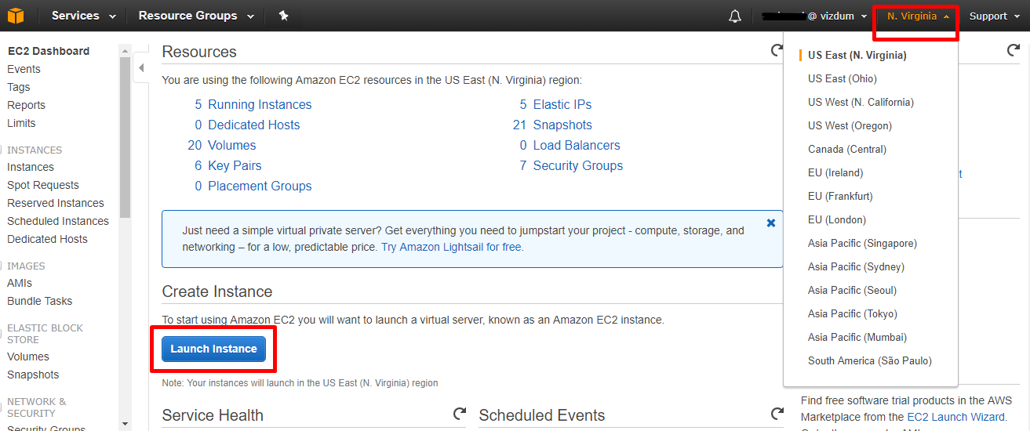Click the AWS cube logo icon
The width and height of the screenshot is (1030, 438).
[x=16, y=16]
